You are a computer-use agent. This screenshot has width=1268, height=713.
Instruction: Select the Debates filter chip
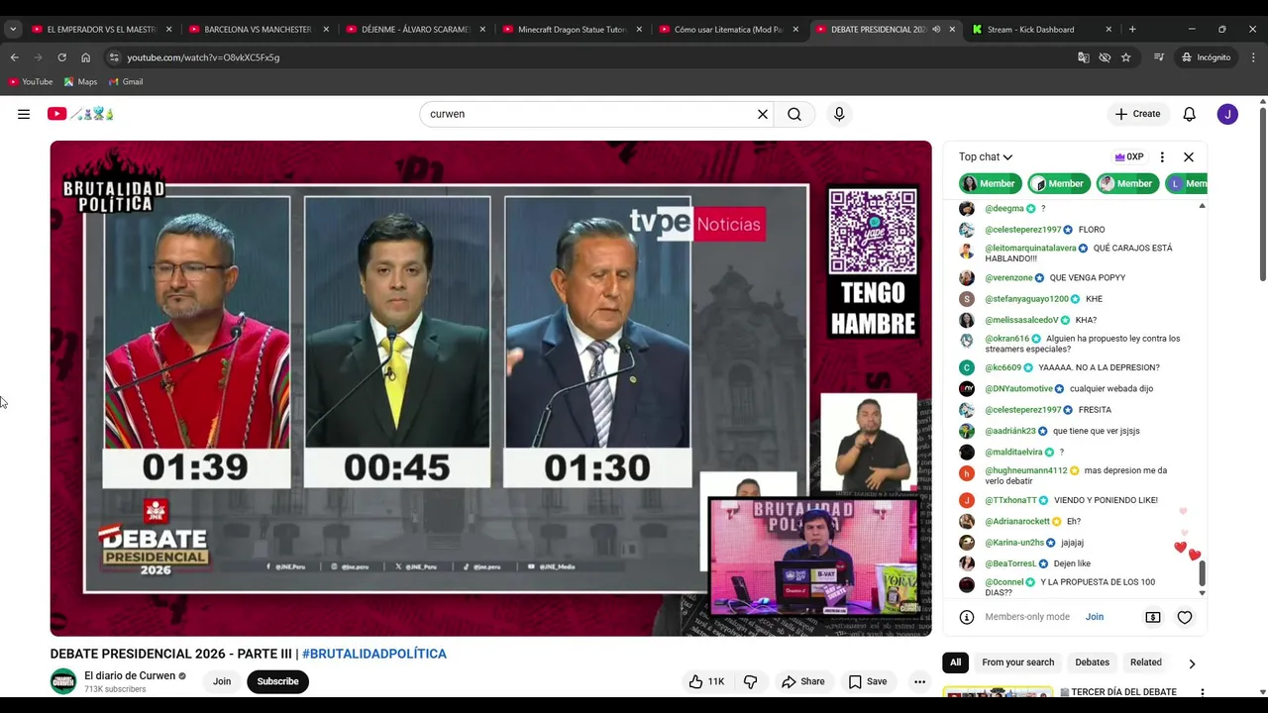click(1092, 662)
